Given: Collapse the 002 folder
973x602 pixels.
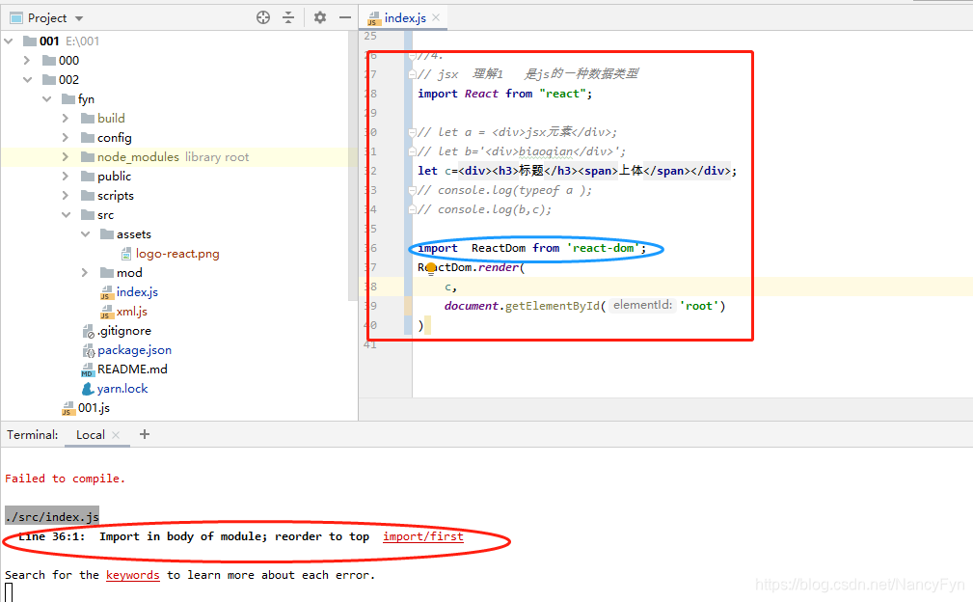Looking at the screenshot, I should pos(27,79).
